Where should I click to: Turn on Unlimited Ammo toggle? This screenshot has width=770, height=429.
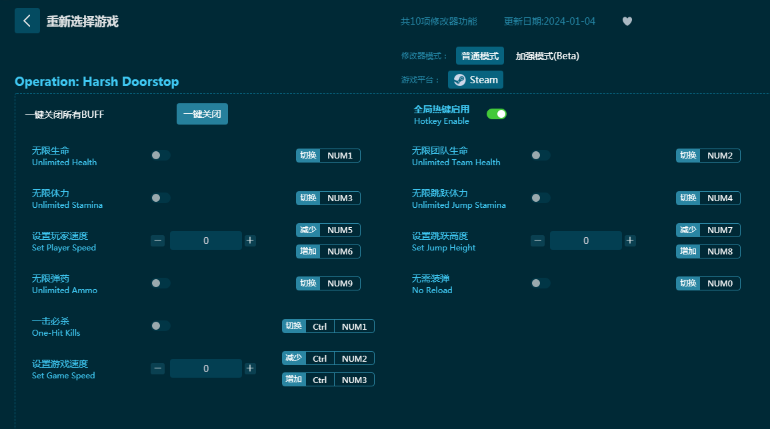click(x=160, y=283)
